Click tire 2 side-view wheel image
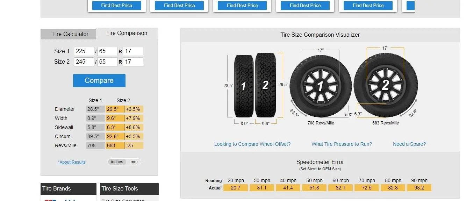 coord(385,85)
